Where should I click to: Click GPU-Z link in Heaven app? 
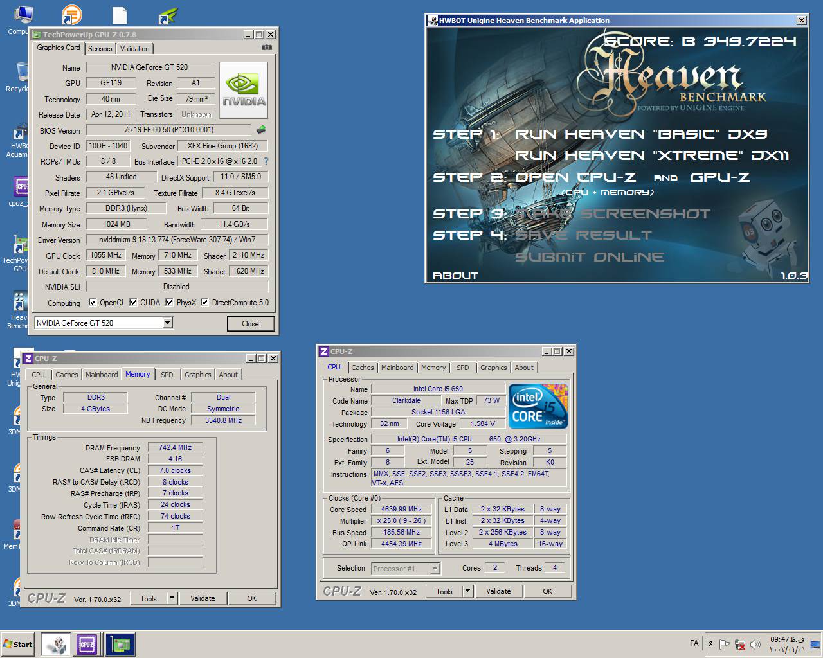pos(719,177)
